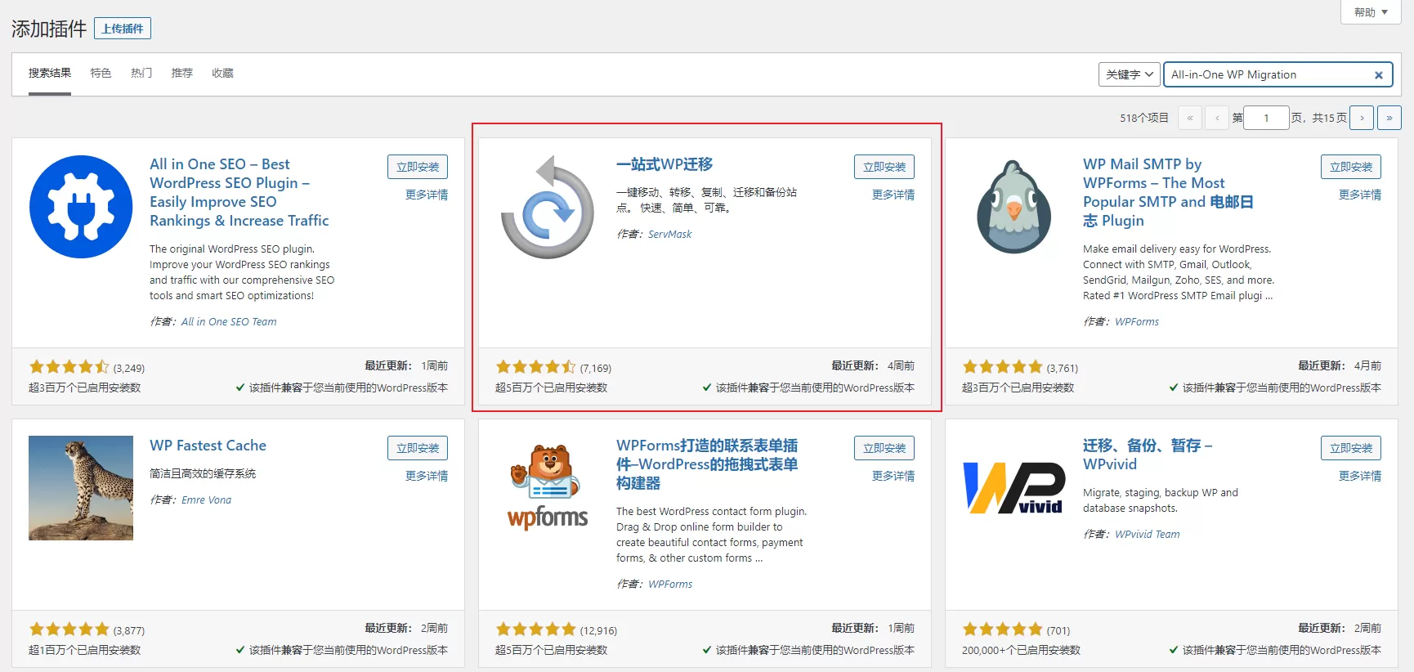Clear the search field with the X icon

(1378, 75)
